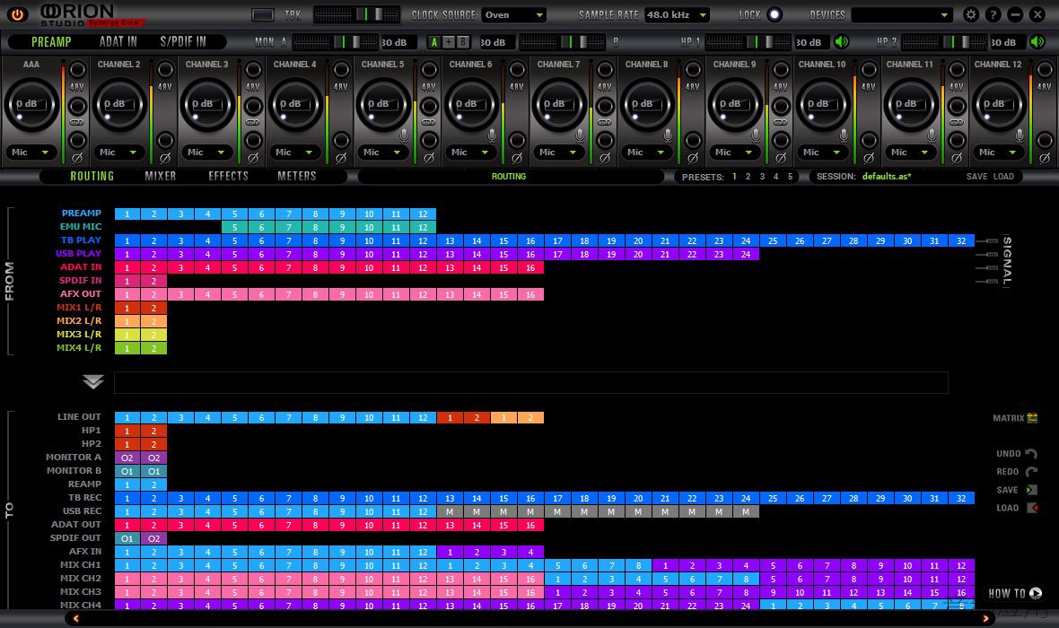Image resolution: width=1059 pixels, height=628 pixels.
Task: Select preset 1
Action: [734, 177]
